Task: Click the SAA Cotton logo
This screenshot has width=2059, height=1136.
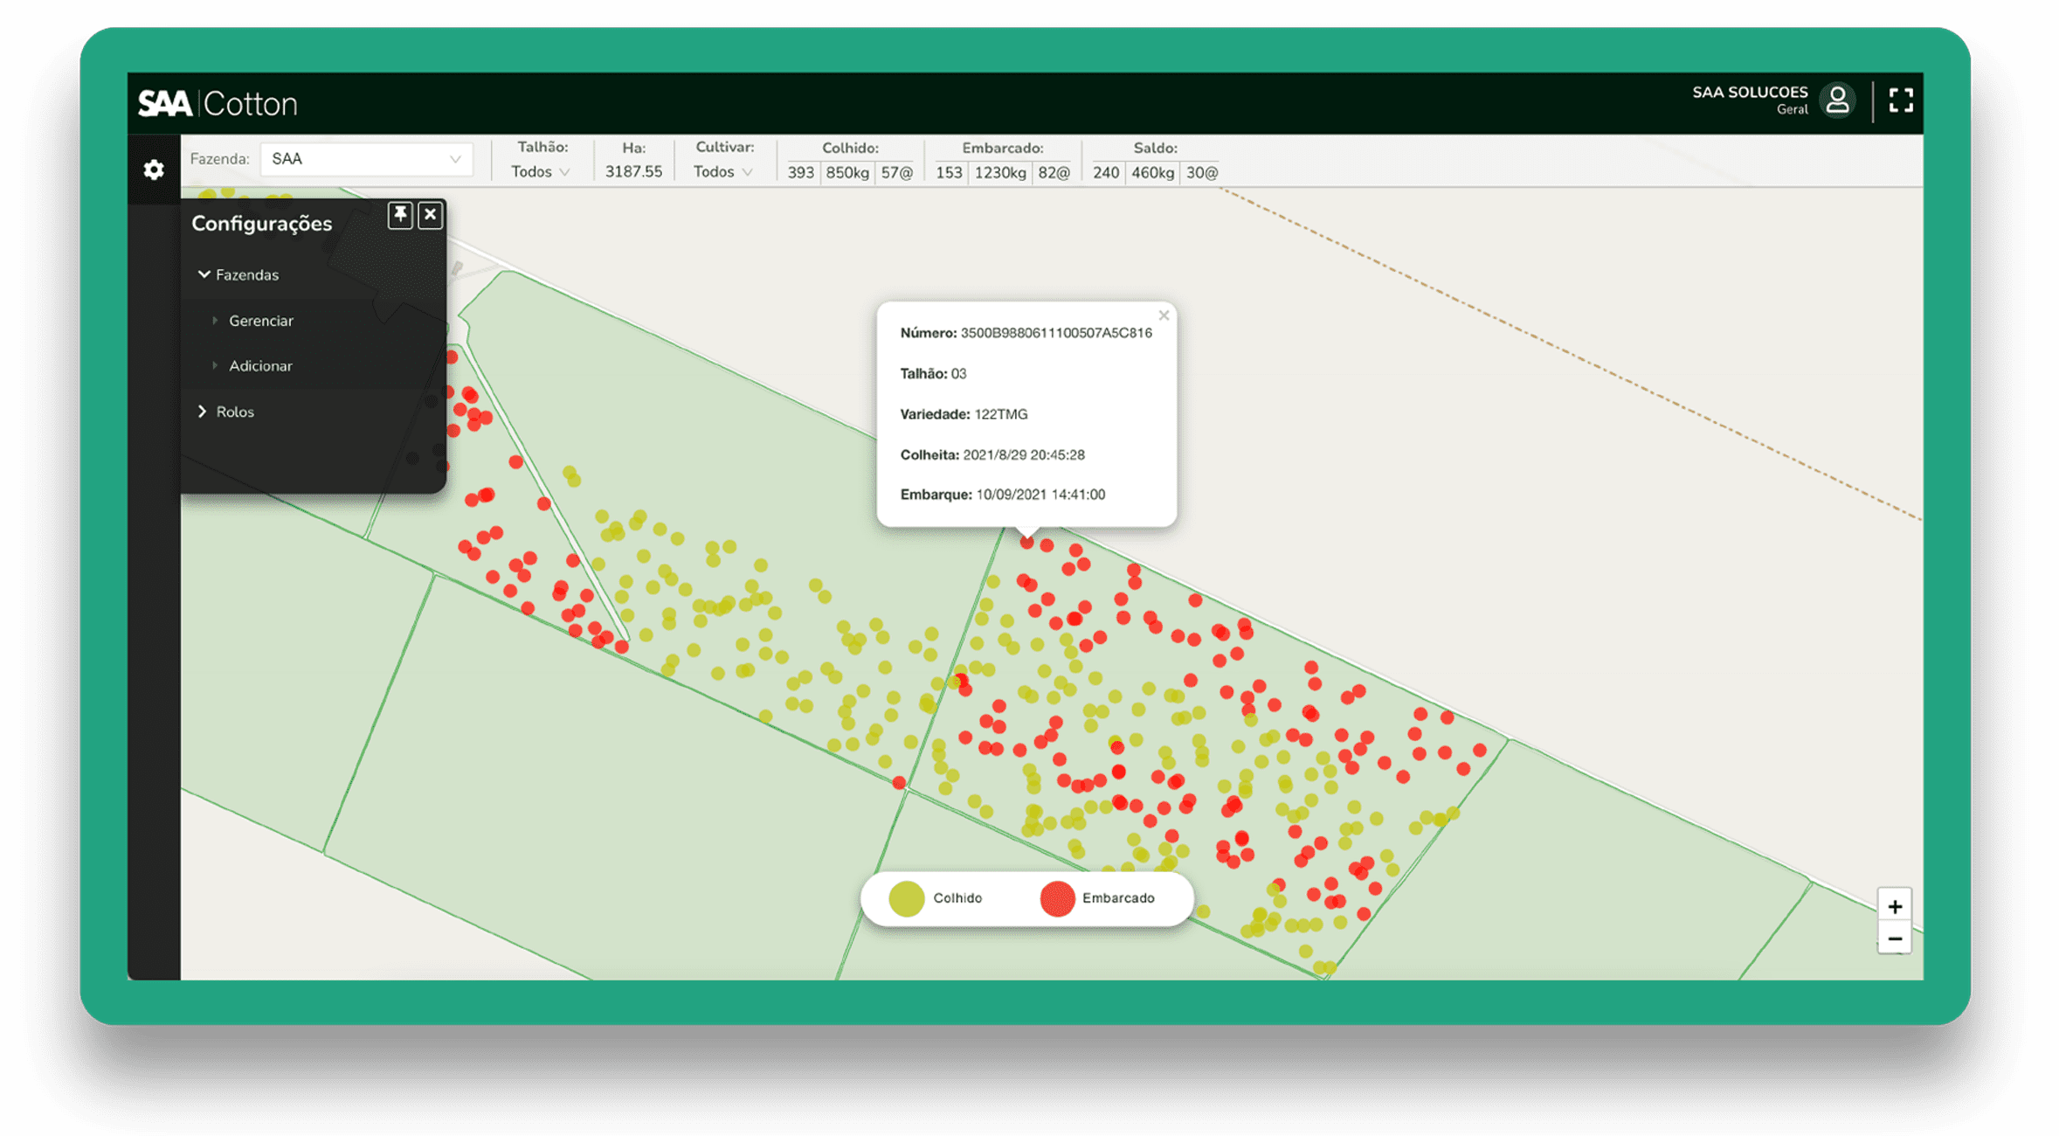Action: click(x=218, y=104)
